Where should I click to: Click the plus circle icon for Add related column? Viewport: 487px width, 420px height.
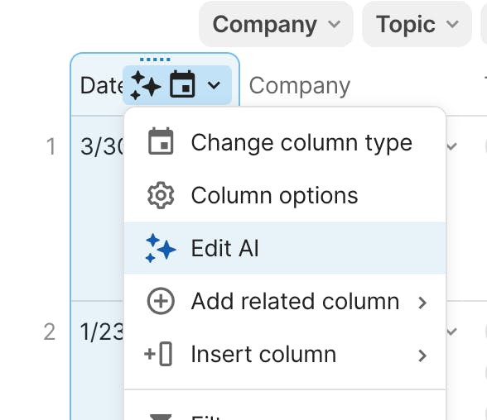tap(161, 301)
